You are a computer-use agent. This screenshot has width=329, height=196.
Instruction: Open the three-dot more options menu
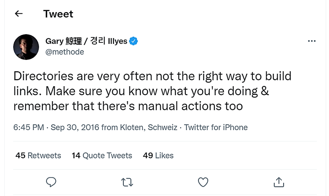pos(311,41)
